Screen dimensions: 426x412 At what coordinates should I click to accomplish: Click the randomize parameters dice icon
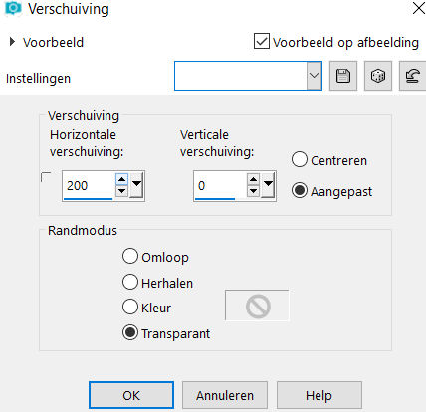point(378,76)
